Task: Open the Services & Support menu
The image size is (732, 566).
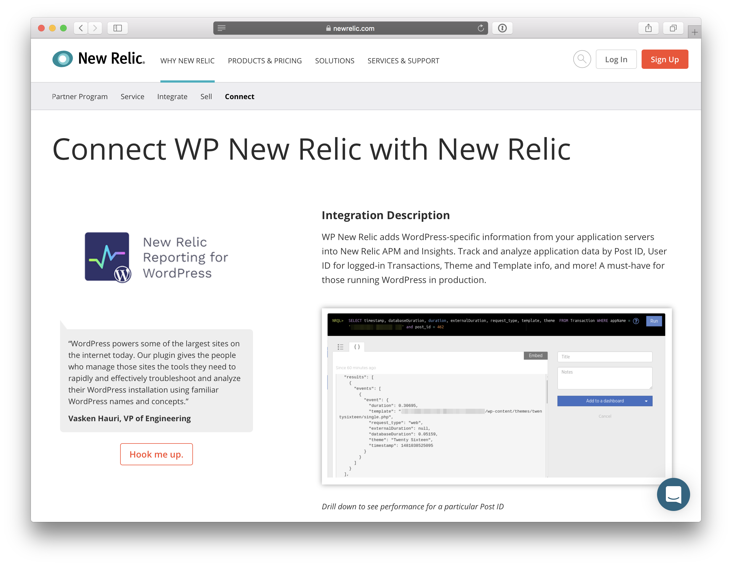Action: 403,61
